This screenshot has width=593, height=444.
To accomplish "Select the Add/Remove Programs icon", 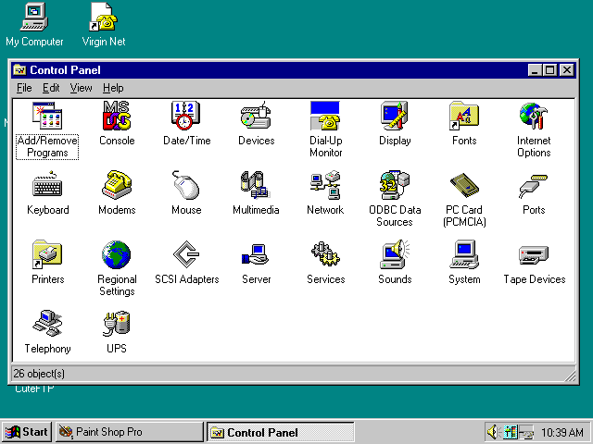I will pos(47,116).
